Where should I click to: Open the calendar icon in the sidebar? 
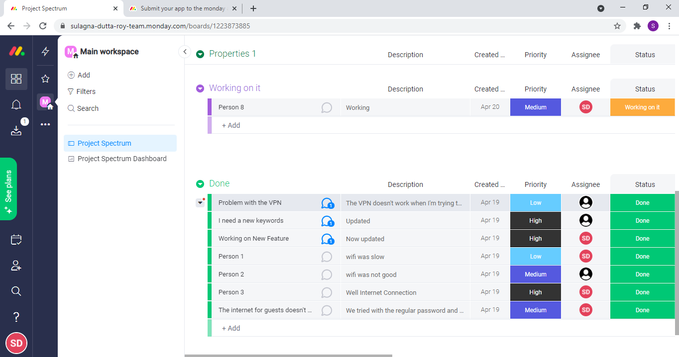(x=16, y=240)
